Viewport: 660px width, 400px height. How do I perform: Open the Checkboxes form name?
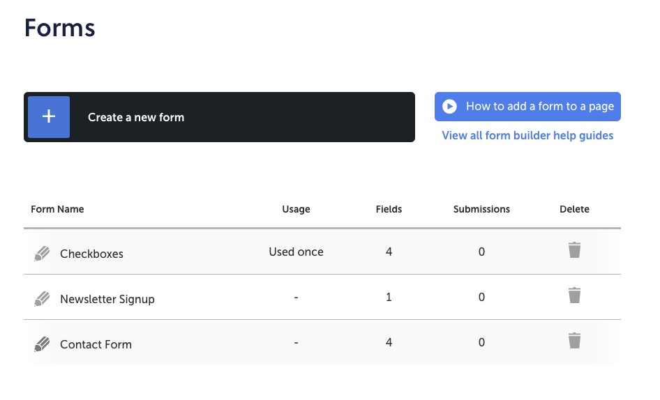pos(92,254)
